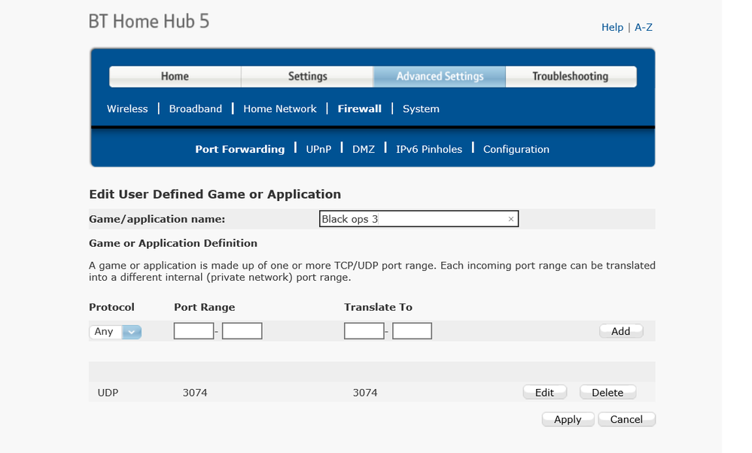Click the UDP protocol cell

(x=108, y=393)
